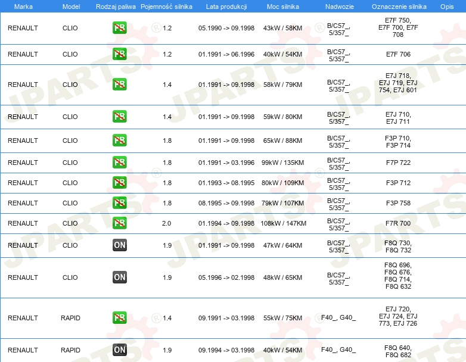The height and width of the screenshot is (362, 466).
Task: Click the 48kW / 65KM power cell
Action: click(x=282, y=277)
